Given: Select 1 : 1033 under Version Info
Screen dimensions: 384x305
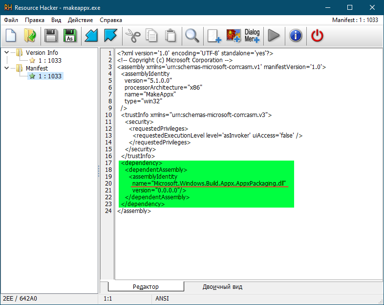Looking at the screenshot, I should [50, 60].
